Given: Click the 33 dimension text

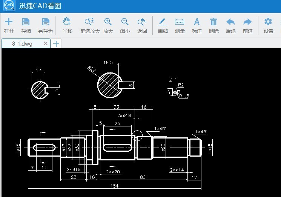Looking at the screenshot, I should click(117, 107).
